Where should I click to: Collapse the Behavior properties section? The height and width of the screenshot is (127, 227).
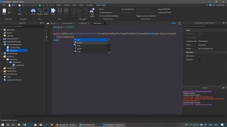click(x=184, y=52)
